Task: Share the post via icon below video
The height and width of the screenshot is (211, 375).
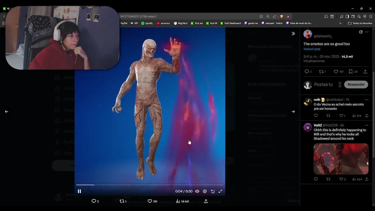Action: pos(206,201)
